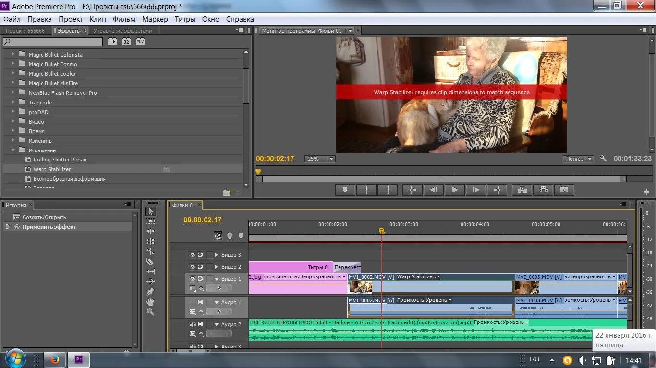The width and height of the screenshot is (656, 368).
Task: Open the Полн... playback resolution dropdown
Action: tap(578, 159)
